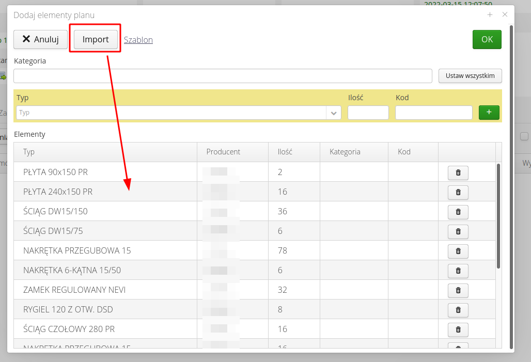Open the Typ dropdown list
The width and height of the screenshot is (531, 362).
334,112
